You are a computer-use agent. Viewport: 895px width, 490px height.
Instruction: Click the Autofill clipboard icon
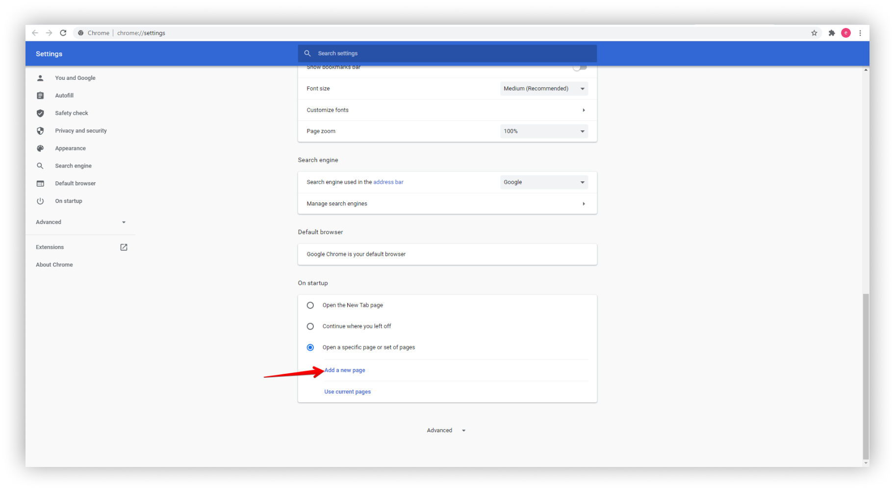coord(40,96)
